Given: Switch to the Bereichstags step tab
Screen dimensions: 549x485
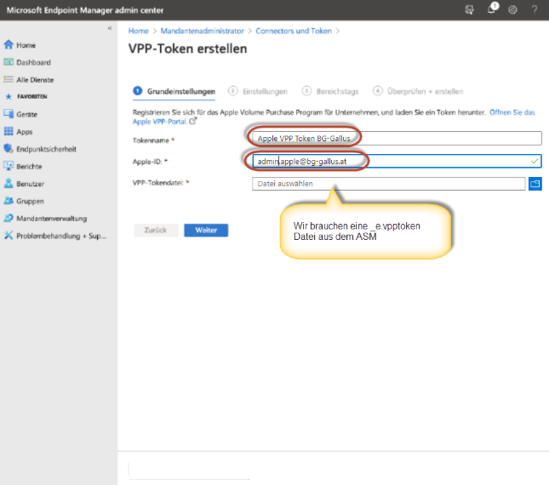Looking at the screenshot, I should click(331, 91).
